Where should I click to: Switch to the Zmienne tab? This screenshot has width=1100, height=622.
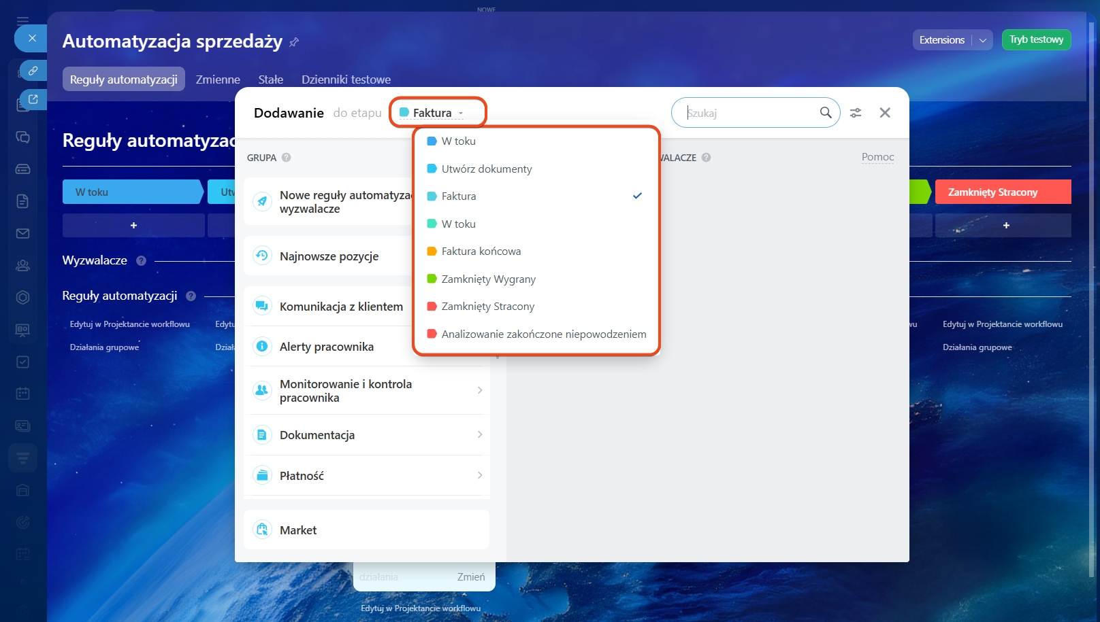pyautogui.click(x=218, y=80)
